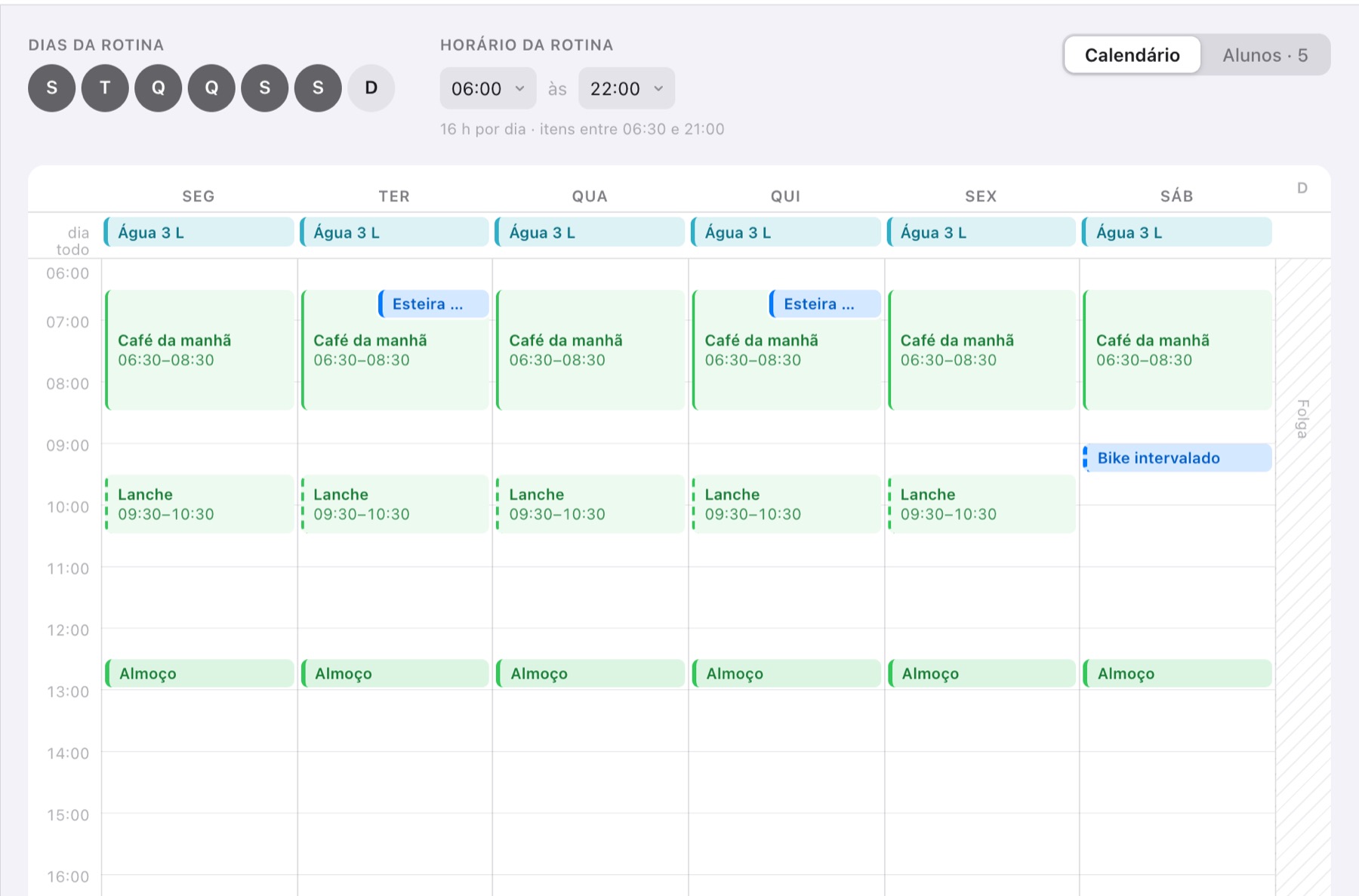
Task: Select Saturday's Almoço event
Action: point(1176,673)
